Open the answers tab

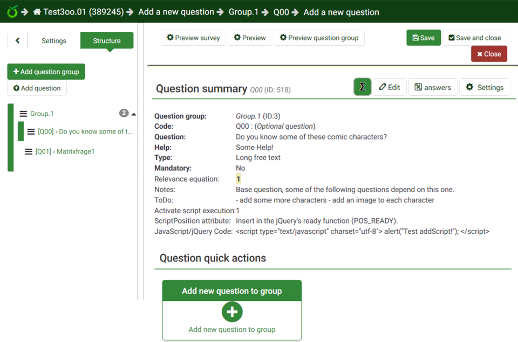click(x=433, y=87)
